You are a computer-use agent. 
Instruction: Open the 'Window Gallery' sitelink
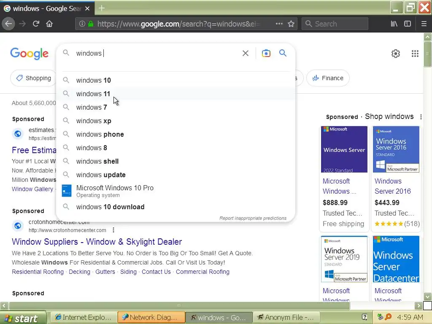pos(32,189)
